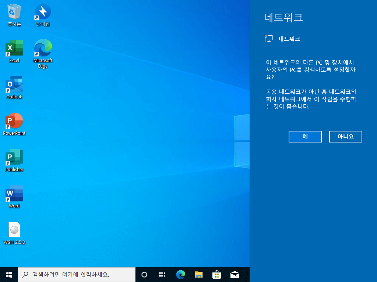The height and width of the screenshot is (282, 377).
Task: Click the network icon in the 네트워크 panel
Action: [268, 39]
